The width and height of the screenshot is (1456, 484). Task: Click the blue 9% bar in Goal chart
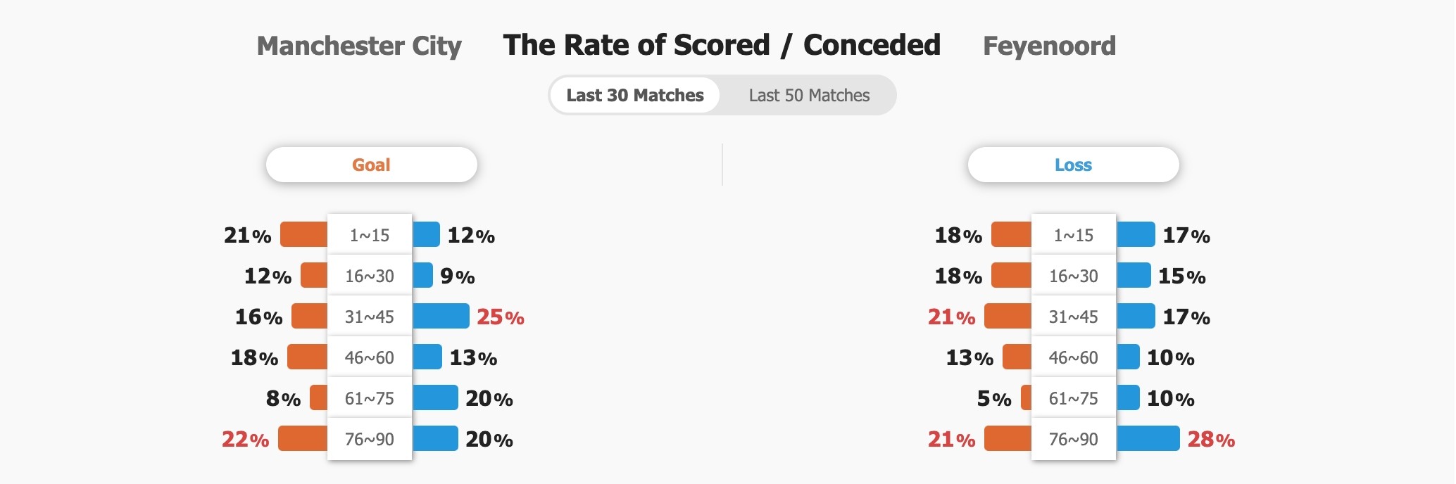pyautogui.click(x=422, y=275)
